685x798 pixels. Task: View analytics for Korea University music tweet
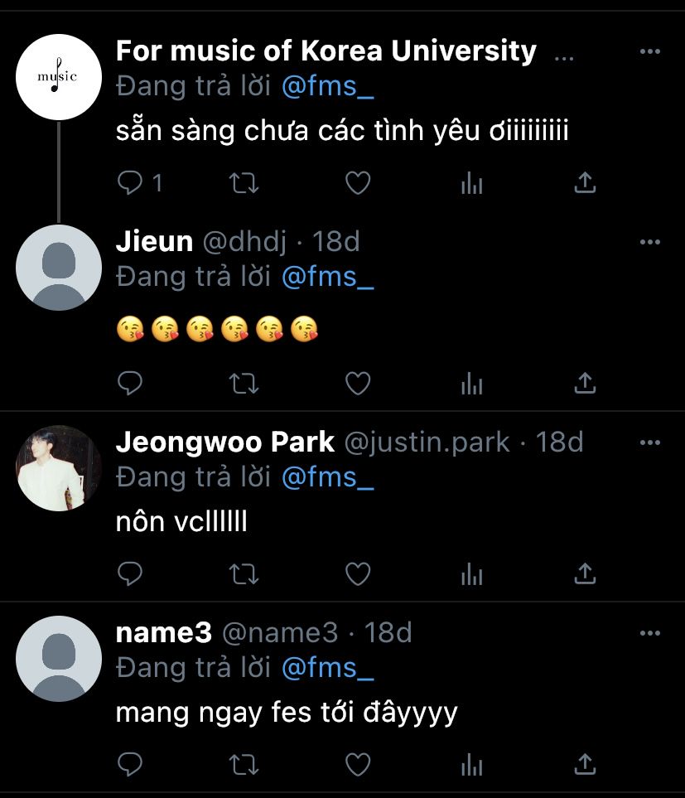click(x=471, y=183)
